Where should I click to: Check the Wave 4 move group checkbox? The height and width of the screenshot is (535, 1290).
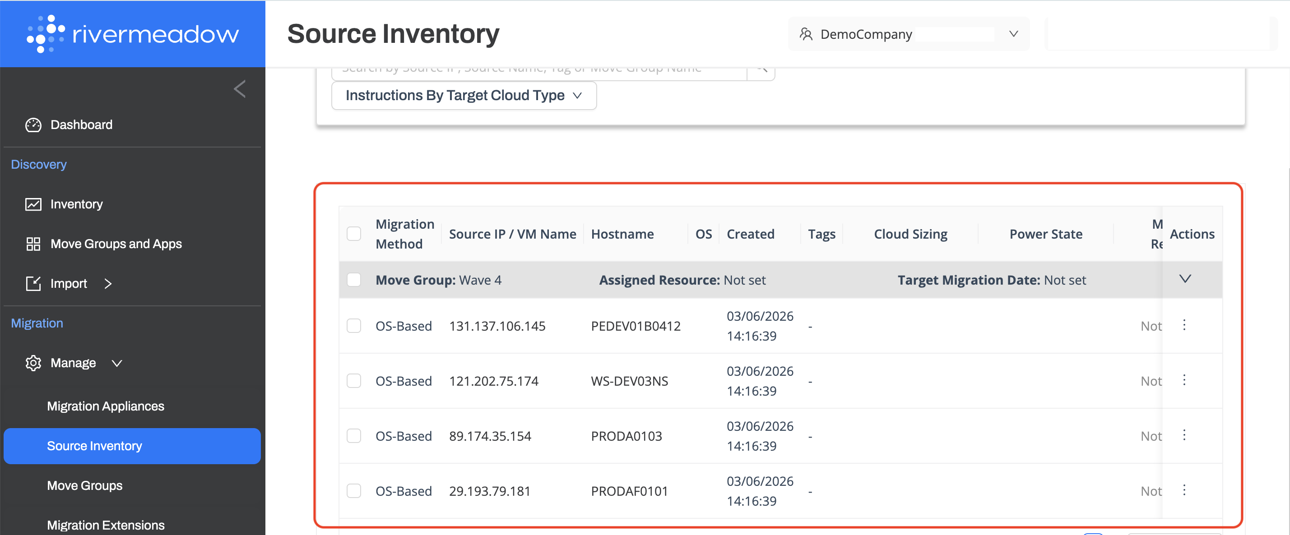pyautogui.click(x=354, y=280)
